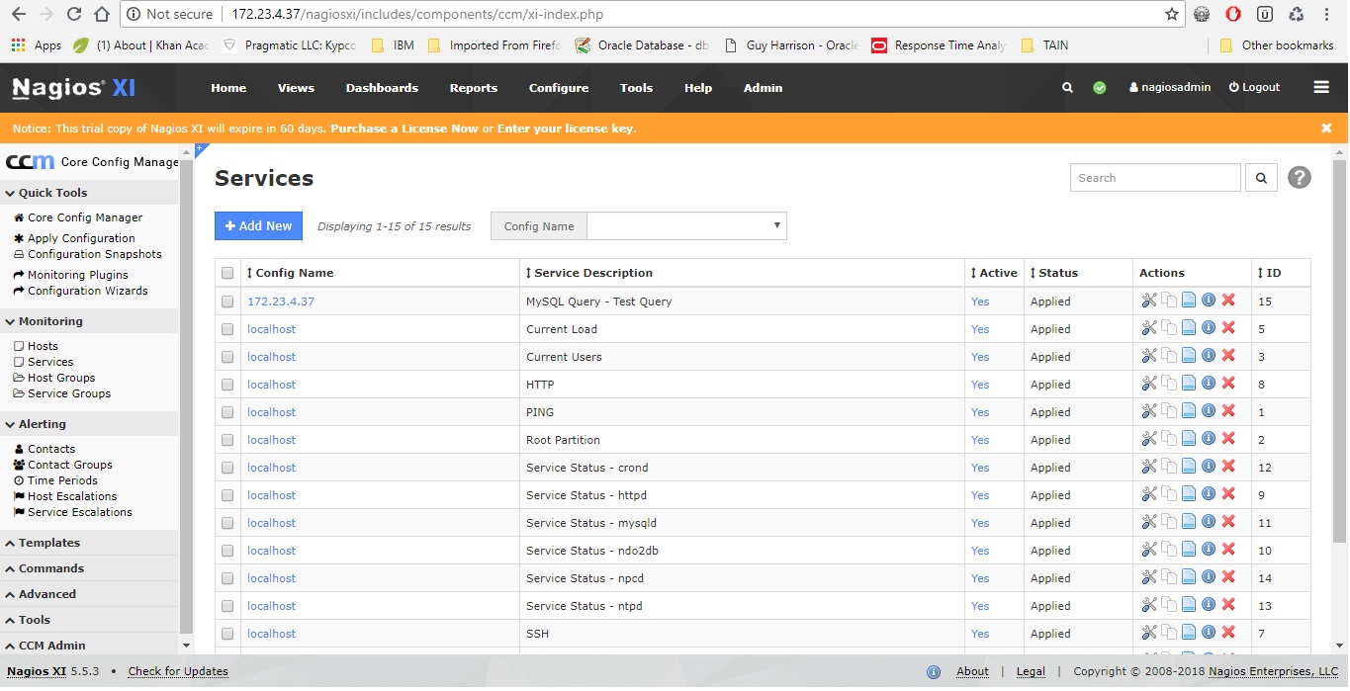Viewport: 1350px width, 691px height.
Task: Check the box for MySQL Query - Test Query
Action: click(x=227, y=302)
